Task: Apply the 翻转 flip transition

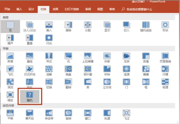Action: 68,84
